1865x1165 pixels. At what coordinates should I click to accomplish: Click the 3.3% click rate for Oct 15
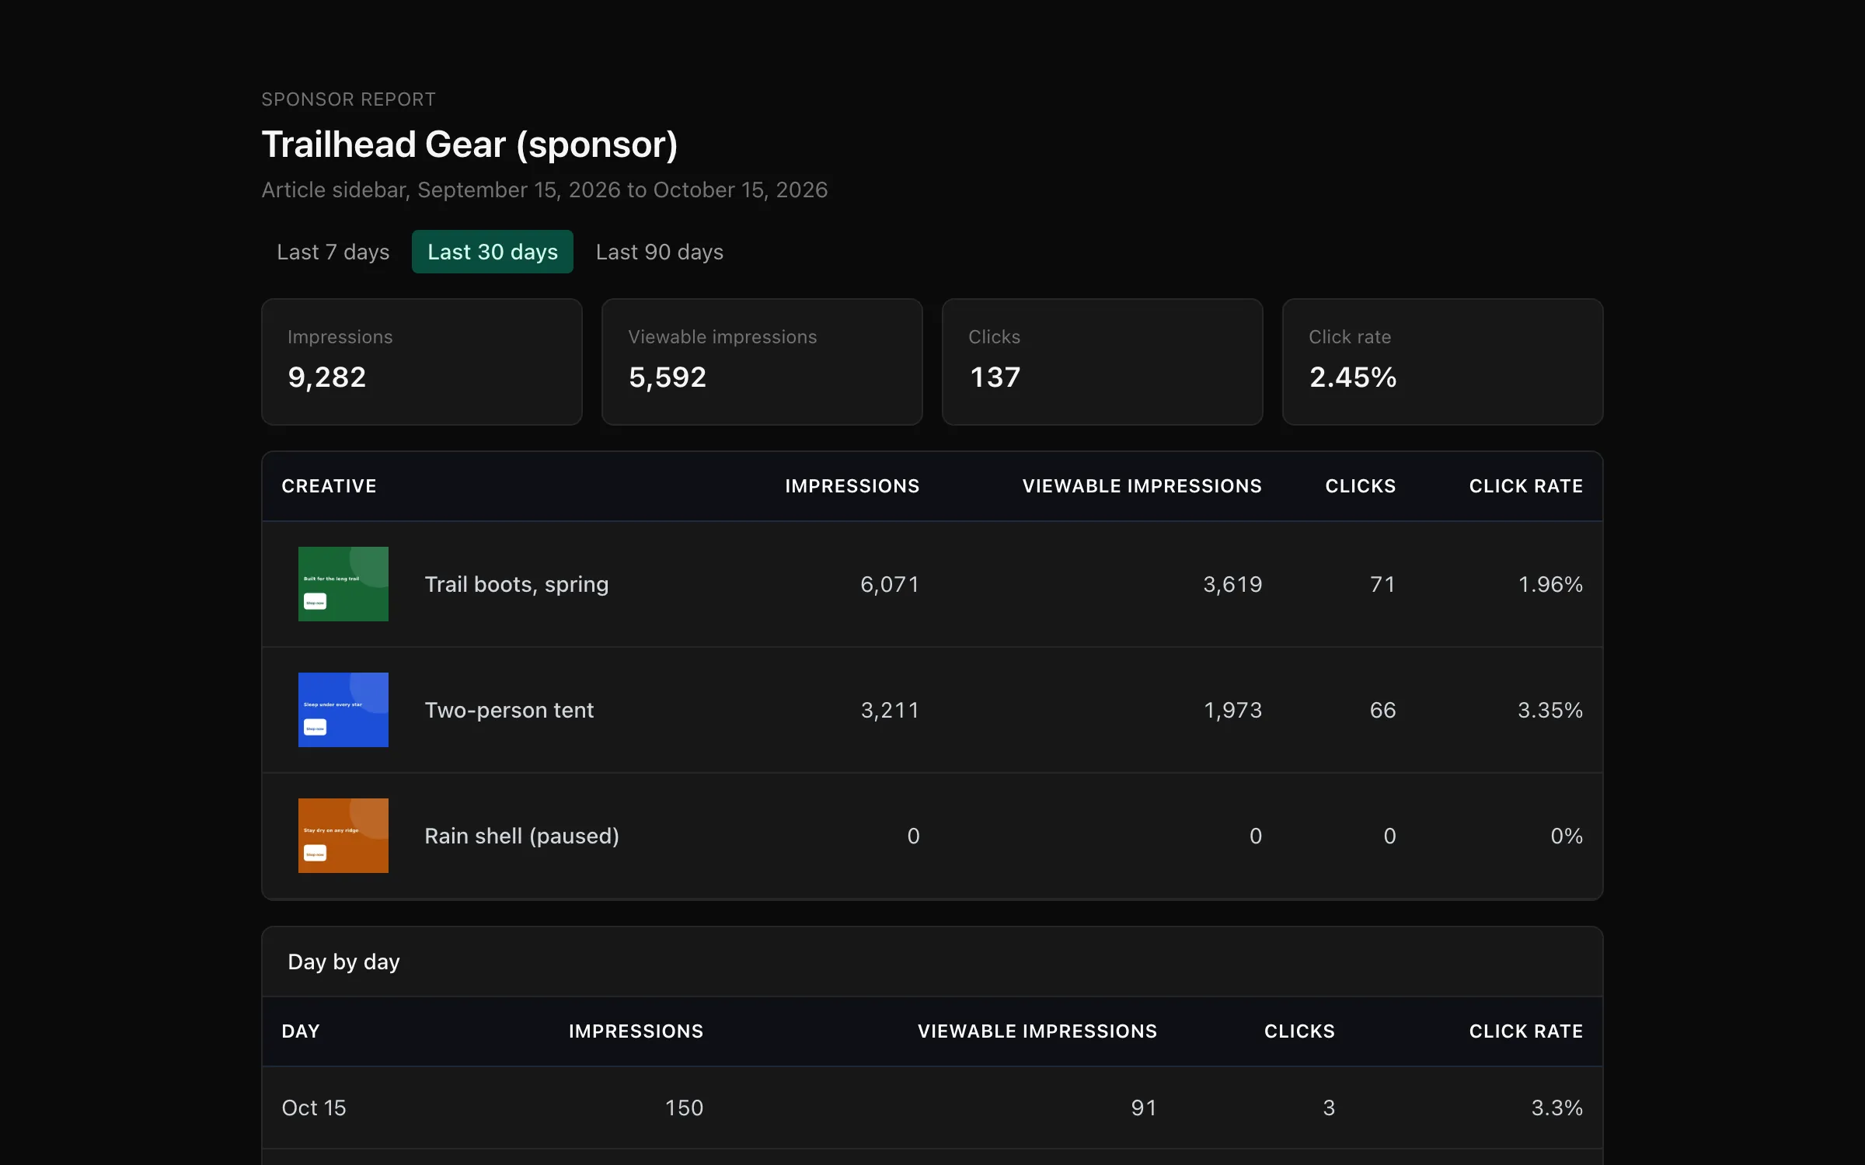1557,1108
